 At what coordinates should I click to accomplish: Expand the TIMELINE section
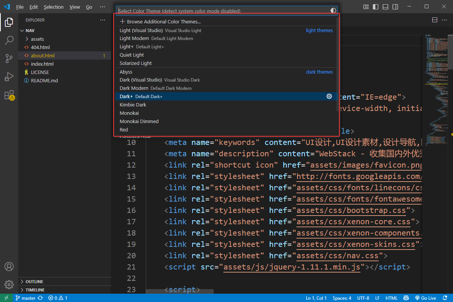tap(35, 290)
